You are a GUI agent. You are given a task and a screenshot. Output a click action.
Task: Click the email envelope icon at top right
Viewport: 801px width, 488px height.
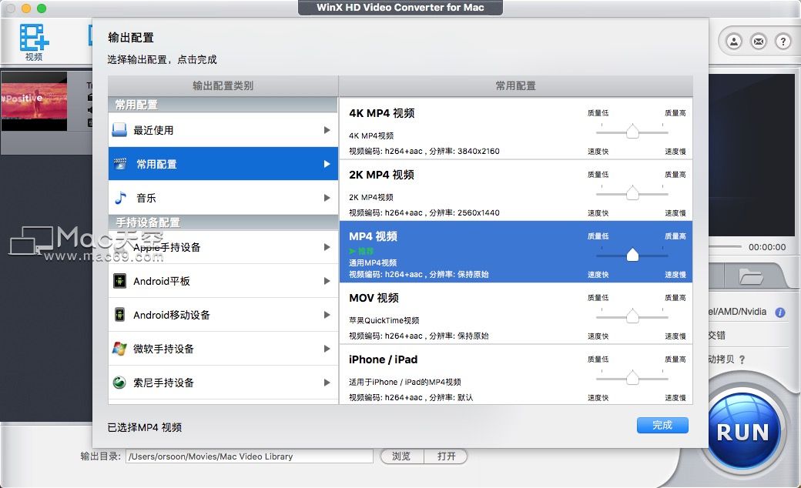[757, 42]
